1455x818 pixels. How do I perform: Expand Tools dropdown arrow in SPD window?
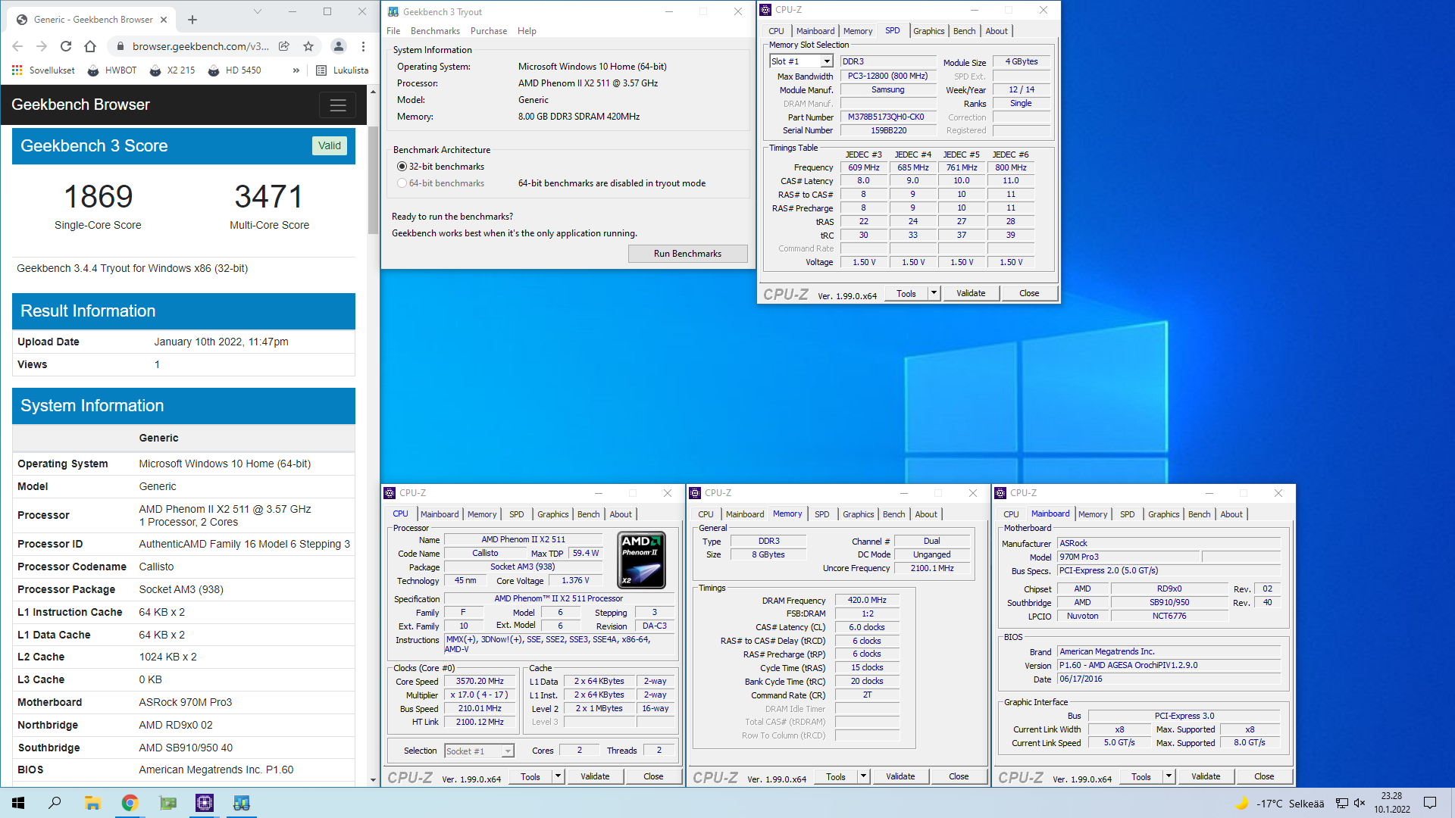[934, 293]
